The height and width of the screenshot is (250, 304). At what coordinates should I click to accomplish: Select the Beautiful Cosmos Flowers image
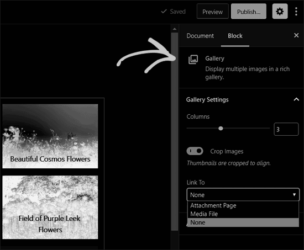(x=50, y=136)
